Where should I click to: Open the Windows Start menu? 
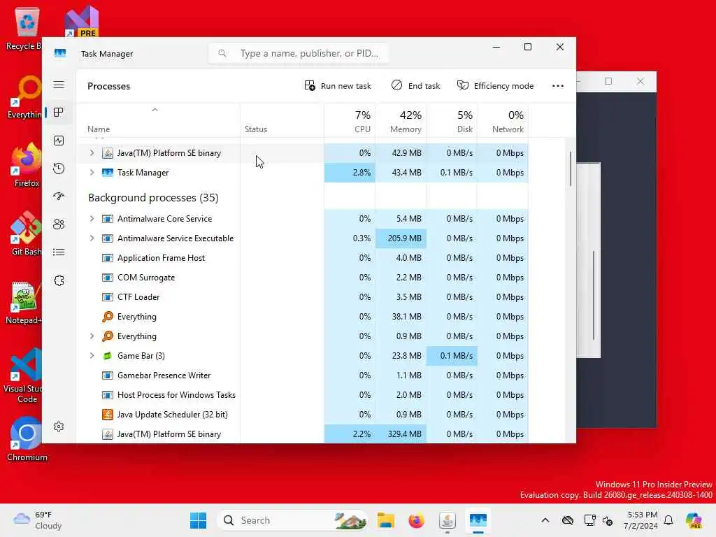[198, 520]
